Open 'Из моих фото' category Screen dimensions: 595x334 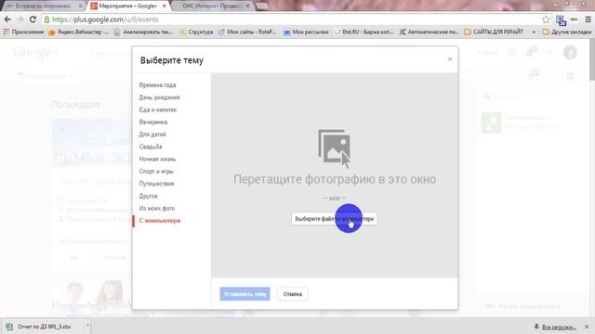pos(157,208)
